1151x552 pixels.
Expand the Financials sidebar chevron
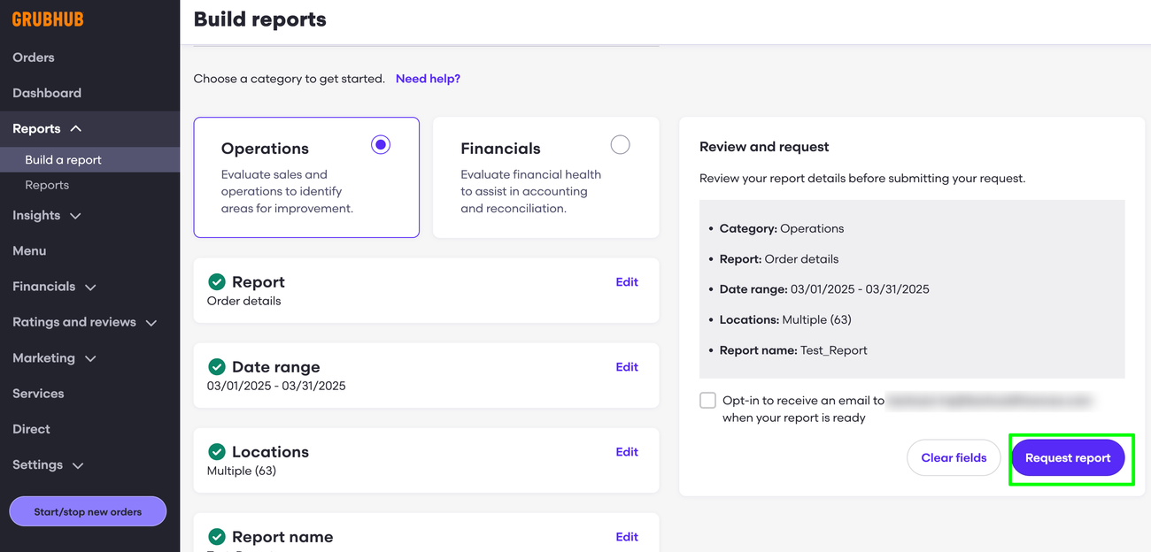(x=90, y=287)
